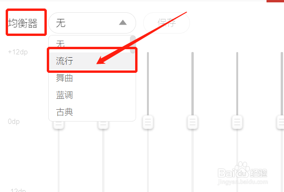The image size is (284, 192).
Task: Click lower track of first band slider
Action: [59, 160]
